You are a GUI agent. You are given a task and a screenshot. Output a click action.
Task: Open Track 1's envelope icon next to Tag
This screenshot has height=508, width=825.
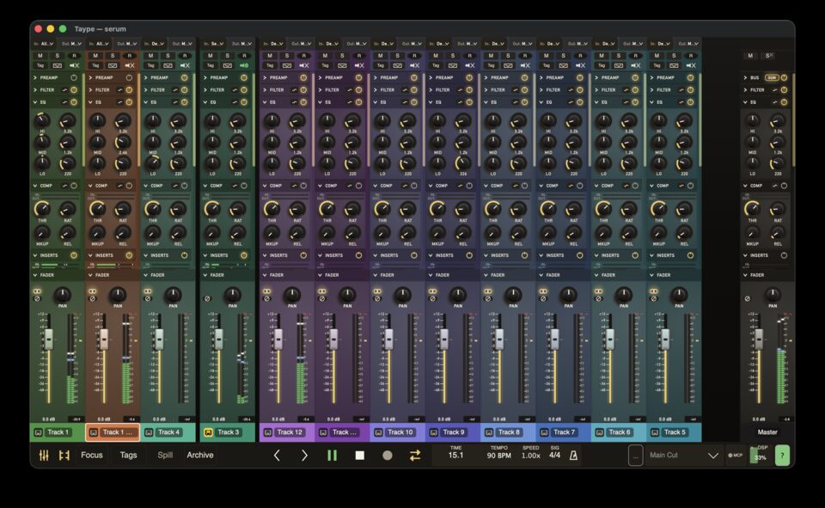[x=58, y=65]
